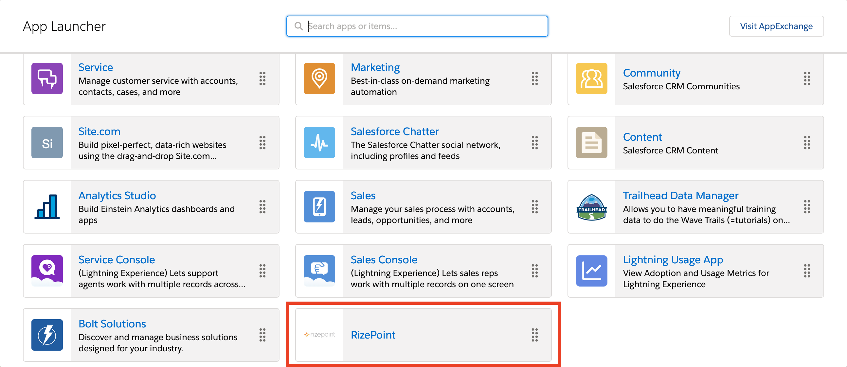The height and width of the screenshot is (367, 847).
Task: Click the drag handle on Community tile
Action: coord(807,79)
